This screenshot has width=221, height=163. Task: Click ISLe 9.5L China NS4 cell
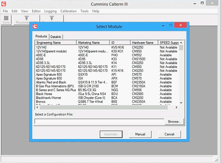click(x=92, y=94)
